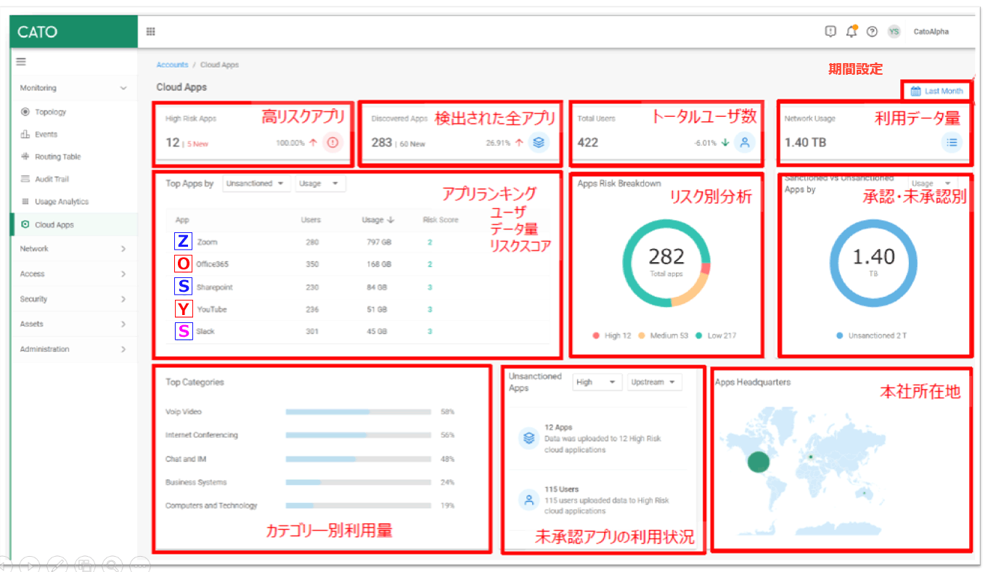The width and height of the screenshot is (988, 572).
Task: Select the Slack app row
Action: click(x=356, y=331)
